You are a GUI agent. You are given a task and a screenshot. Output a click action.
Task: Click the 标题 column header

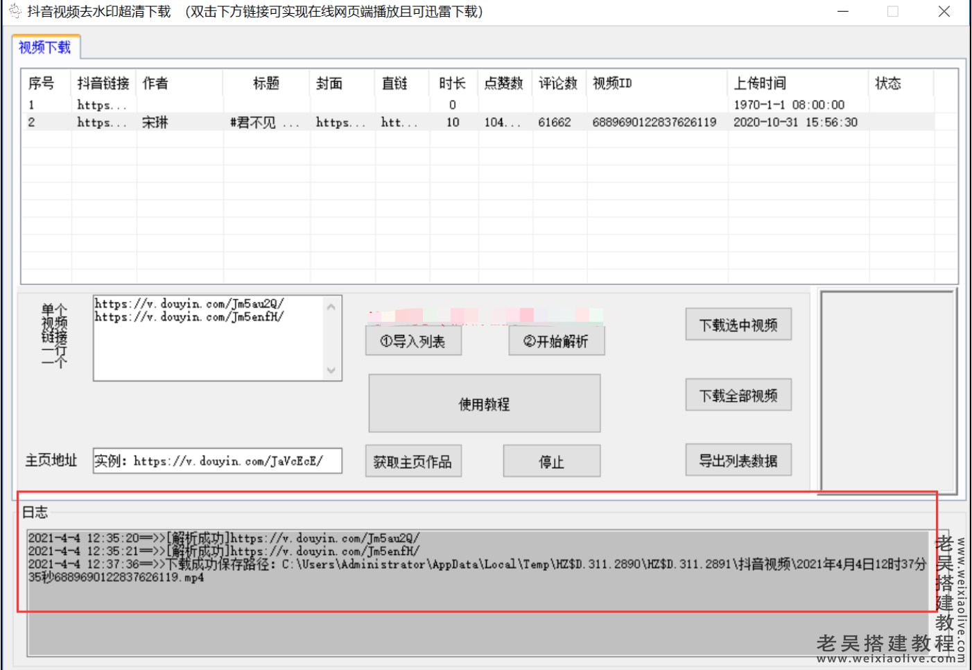pyautogui.click(x=266, y=83)
